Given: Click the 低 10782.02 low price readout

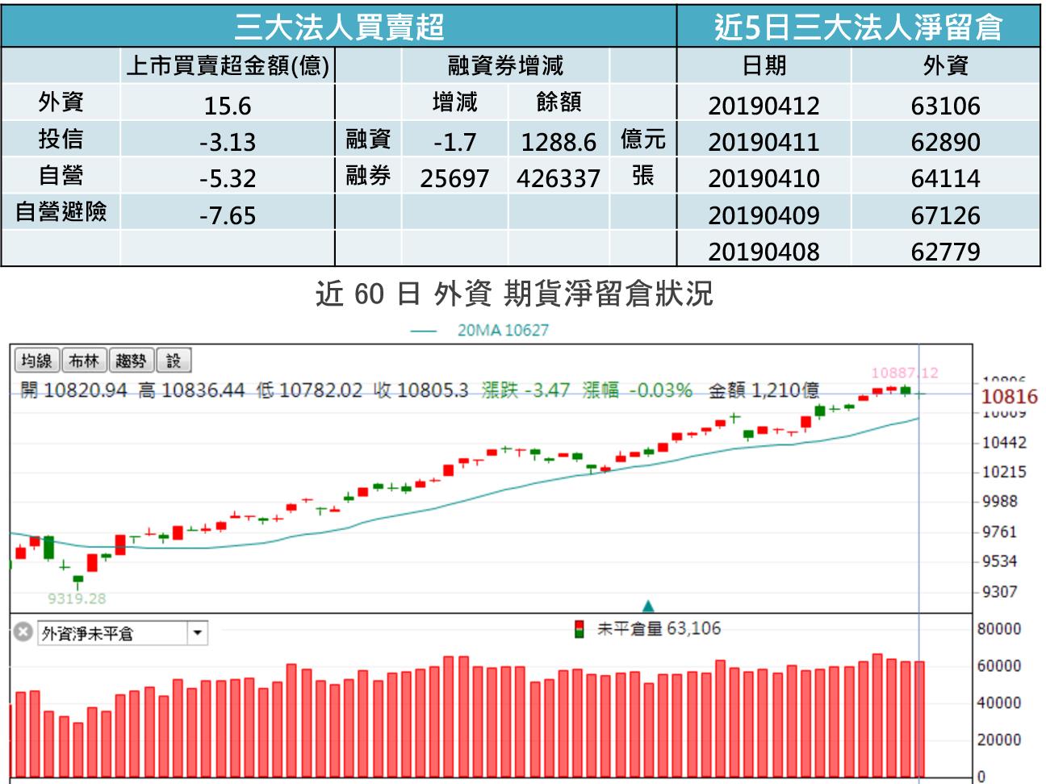Looking at the screenshot, I should (309, 390).
